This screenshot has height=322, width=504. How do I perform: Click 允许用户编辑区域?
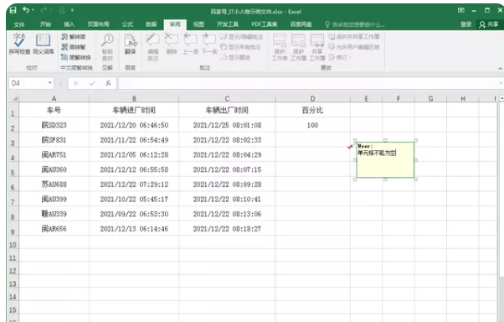354,47
